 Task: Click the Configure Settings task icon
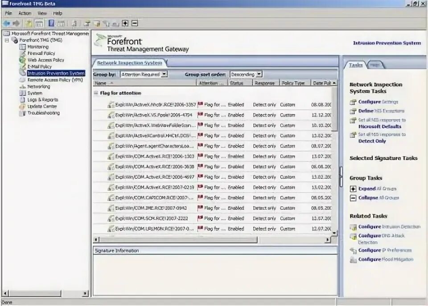353,102
